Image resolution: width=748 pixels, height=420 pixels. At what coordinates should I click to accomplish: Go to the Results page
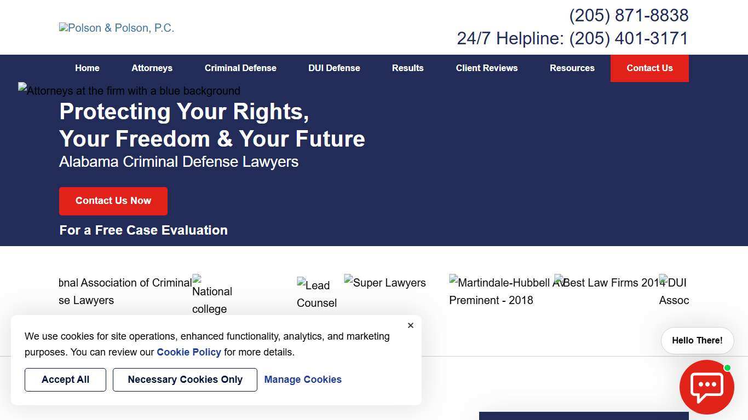click(407, 68)
